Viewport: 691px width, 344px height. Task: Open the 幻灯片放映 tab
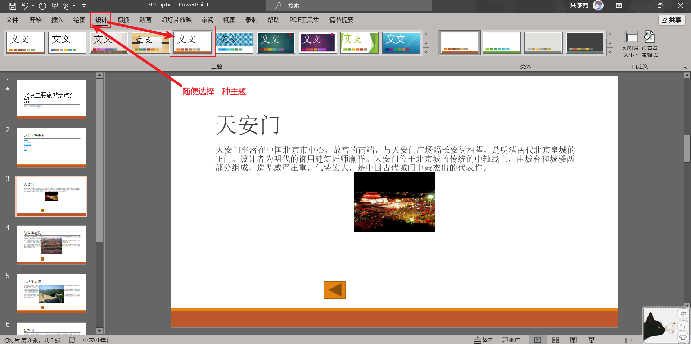176,20
